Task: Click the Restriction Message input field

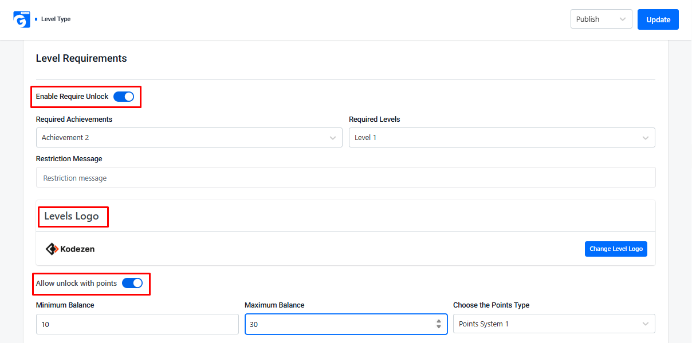Action: click(345, 178)
